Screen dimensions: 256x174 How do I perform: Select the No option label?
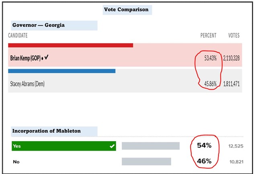[16, 162]
